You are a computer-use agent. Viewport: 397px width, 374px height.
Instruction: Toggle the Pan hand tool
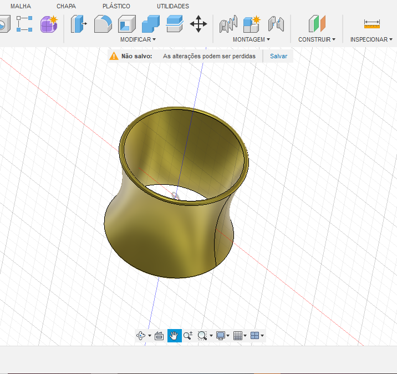coord(174,336)
